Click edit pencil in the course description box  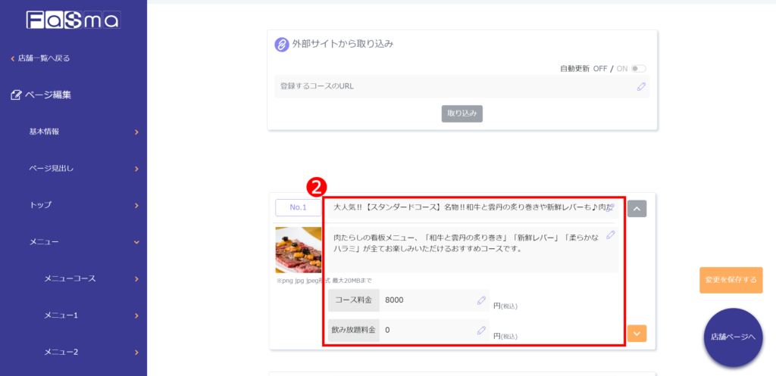click(611, 235)
